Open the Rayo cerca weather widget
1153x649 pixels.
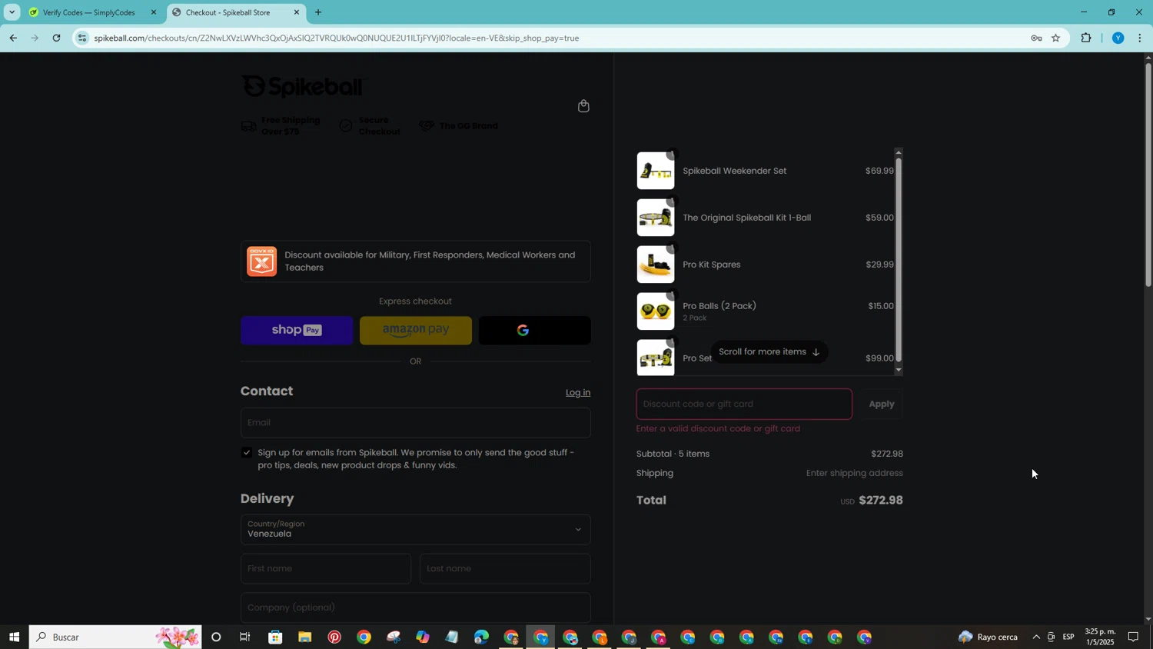tap(988, 637)
